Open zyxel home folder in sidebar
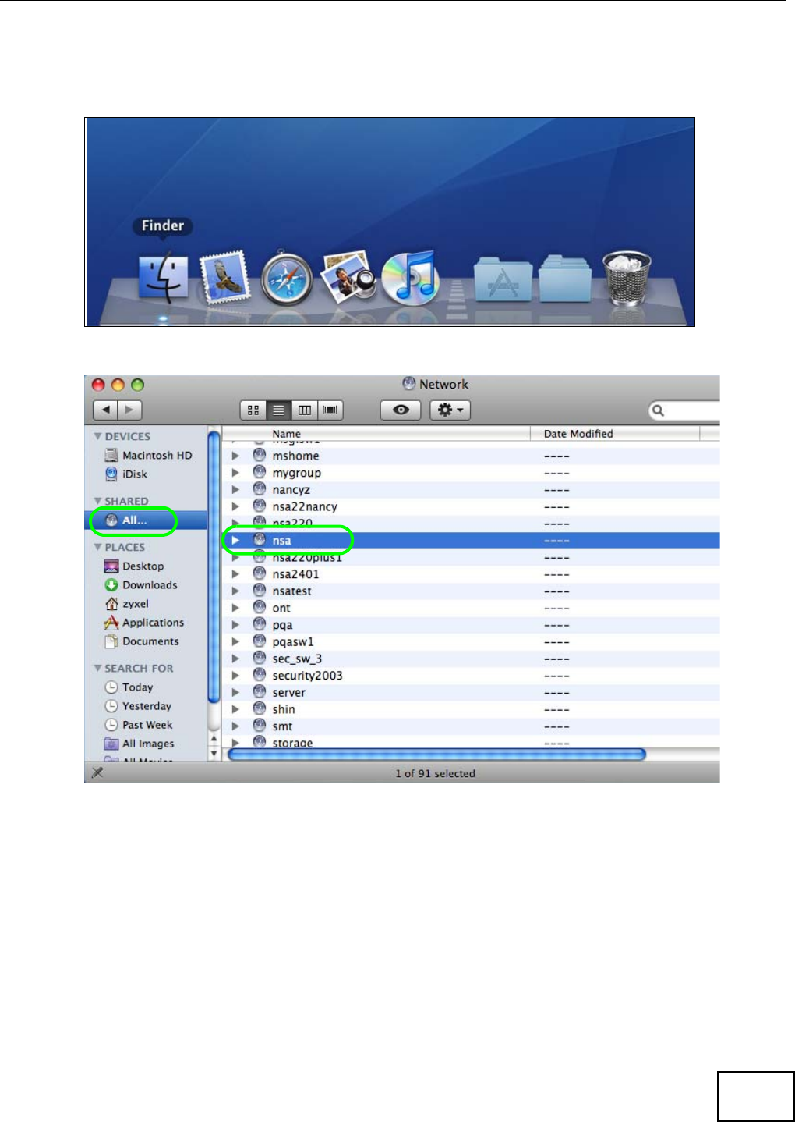Viewport: 795px width, 1122px height. point(126,604)
